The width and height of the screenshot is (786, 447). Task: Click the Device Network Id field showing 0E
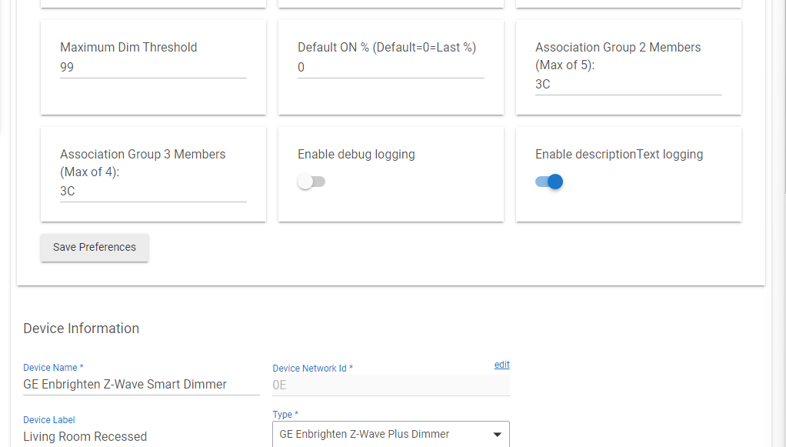pyautogui.click(x=391, y=385)
